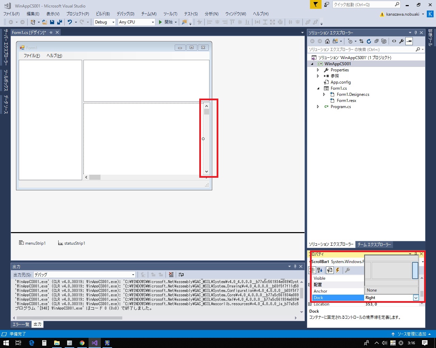Click the Save toolbar icon
Image resolution: width=436 pixels, height=348 pixels.
pyautogui.click(x=52, y=22)
